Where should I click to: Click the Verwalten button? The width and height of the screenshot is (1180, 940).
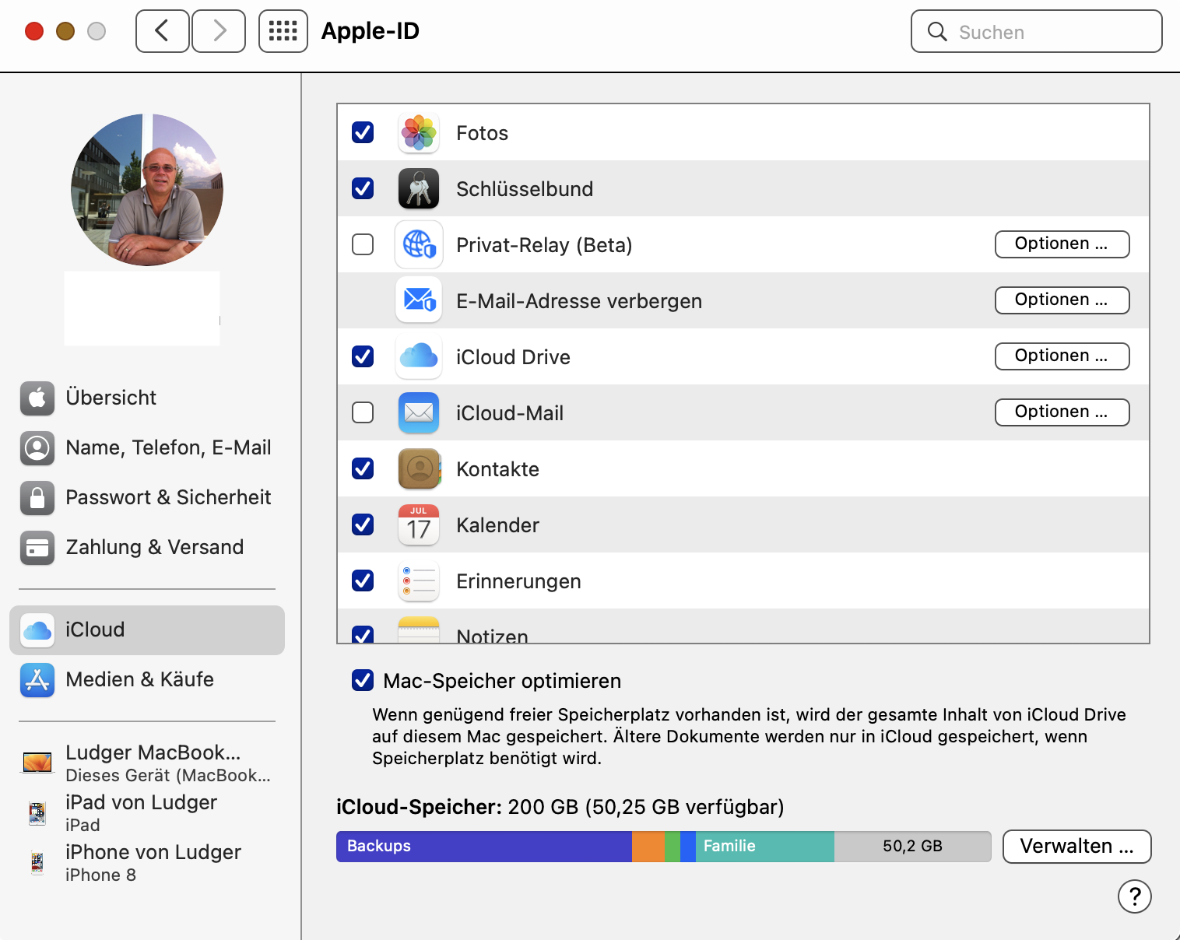[x=1076, y=847]
